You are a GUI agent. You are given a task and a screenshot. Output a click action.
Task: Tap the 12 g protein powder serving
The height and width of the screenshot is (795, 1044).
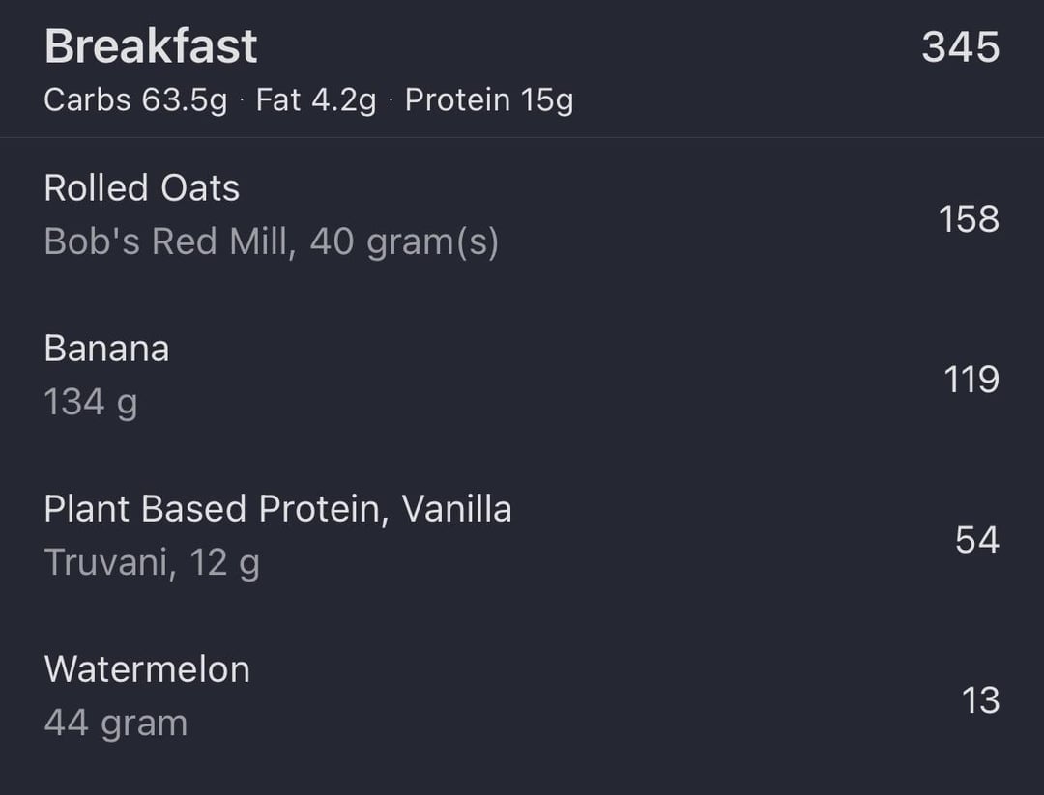pos(224,562)
